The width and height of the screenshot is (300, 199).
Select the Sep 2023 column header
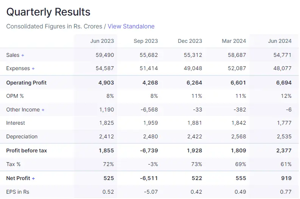click(146, 41)
